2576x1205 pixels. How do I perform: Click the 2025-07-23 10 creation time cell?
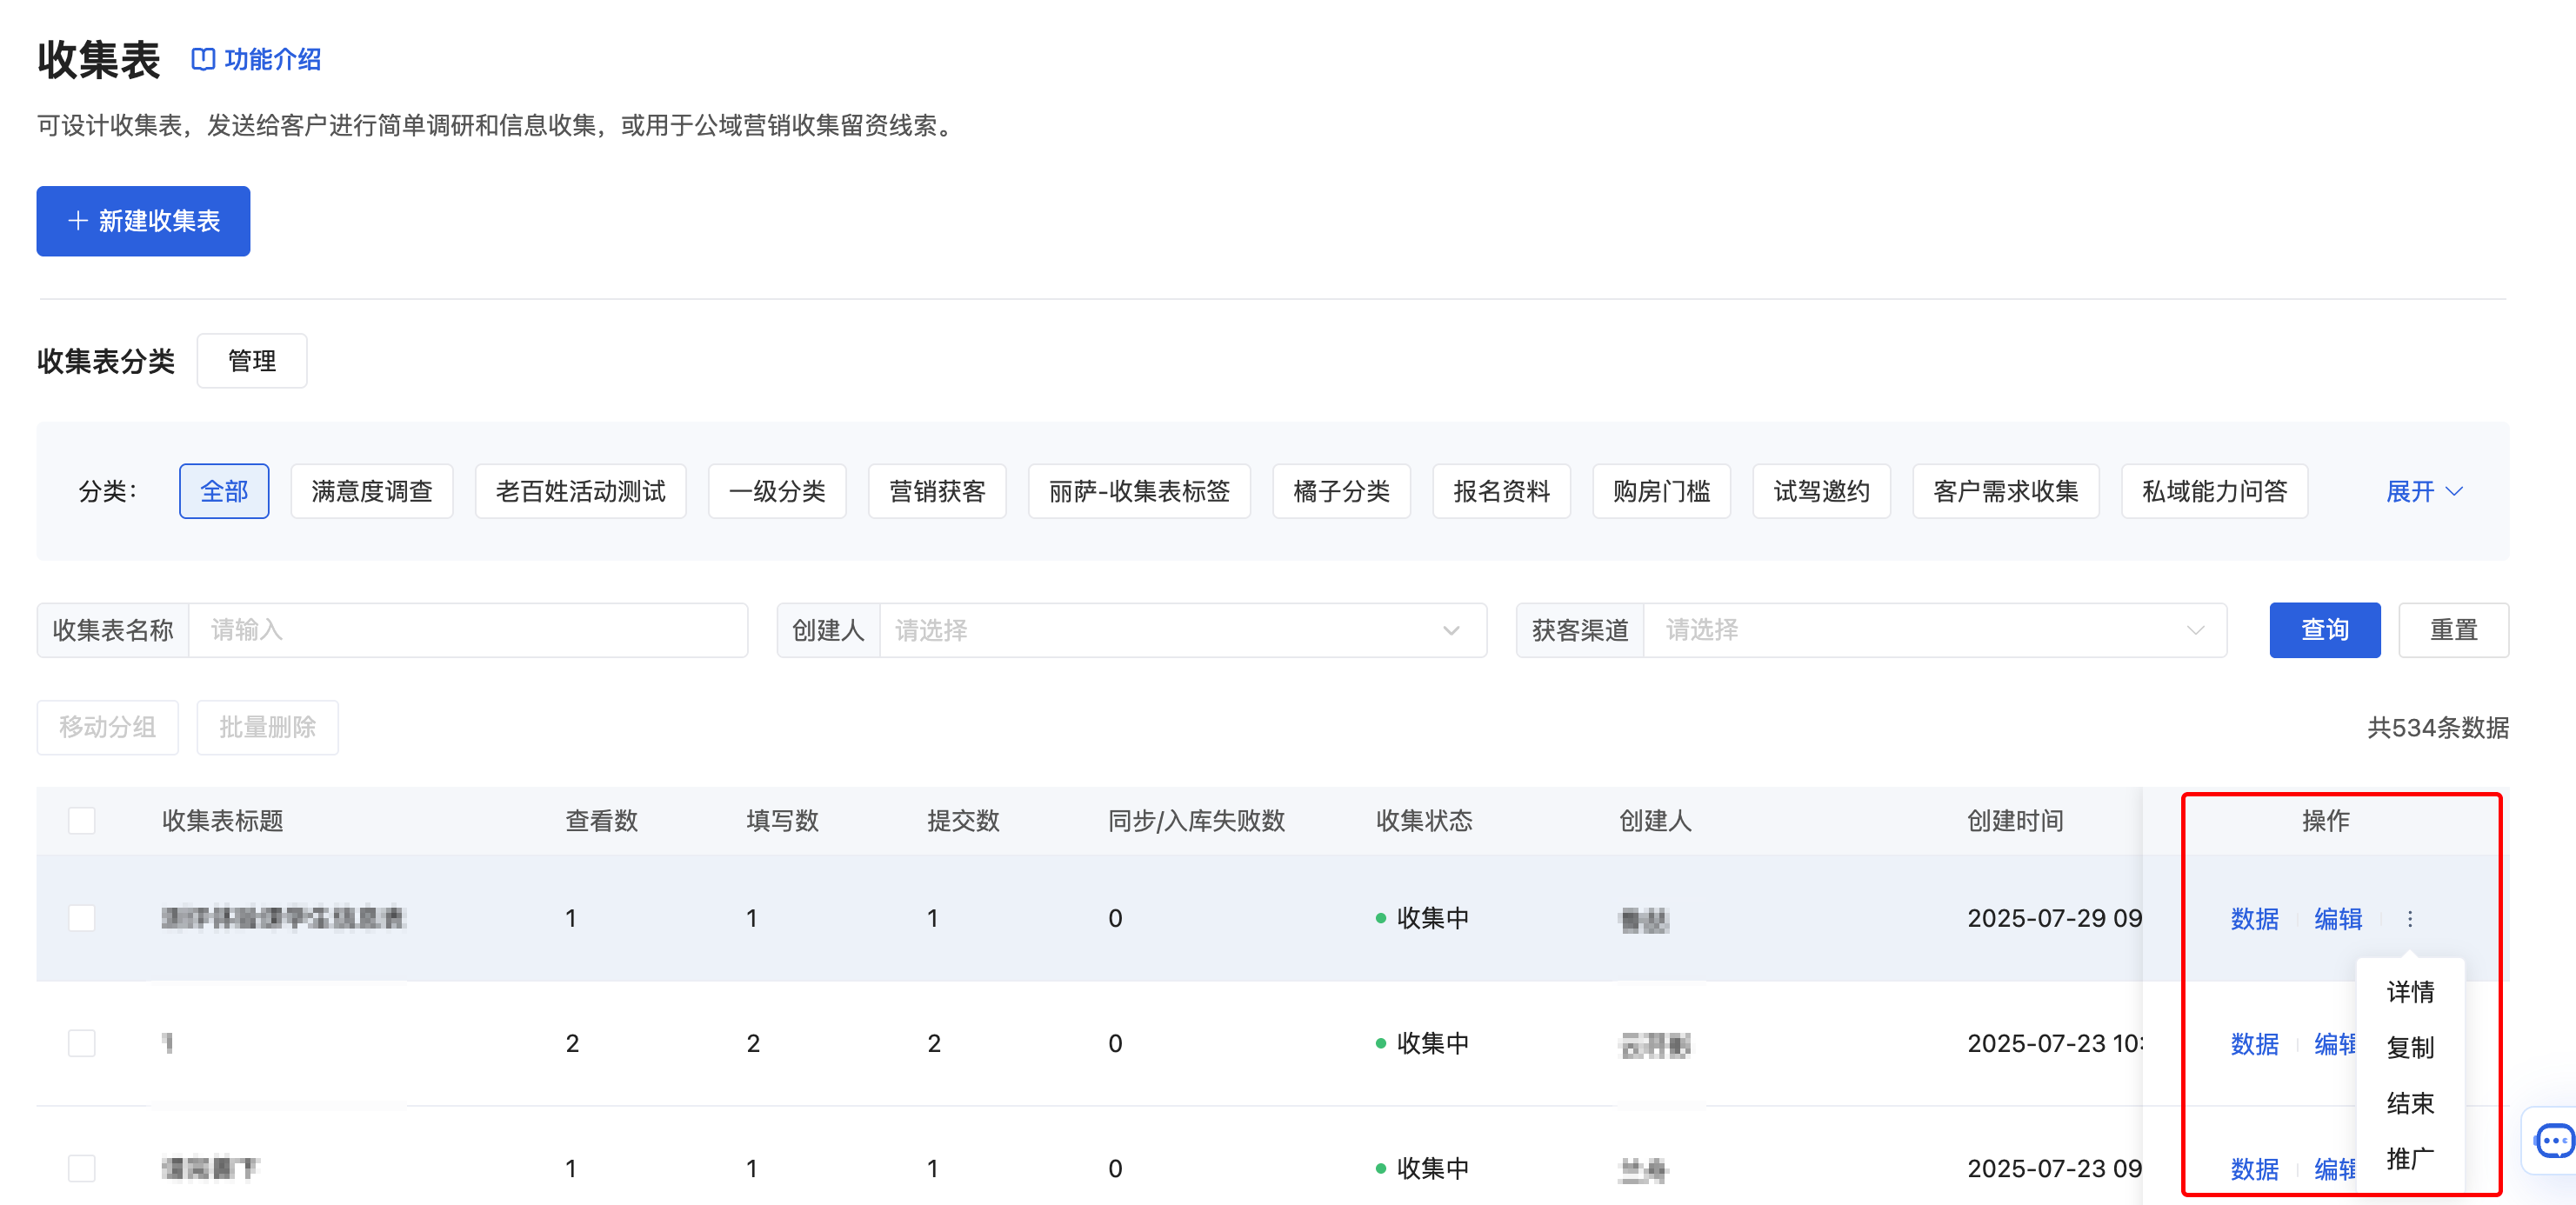point(2054,1043)
